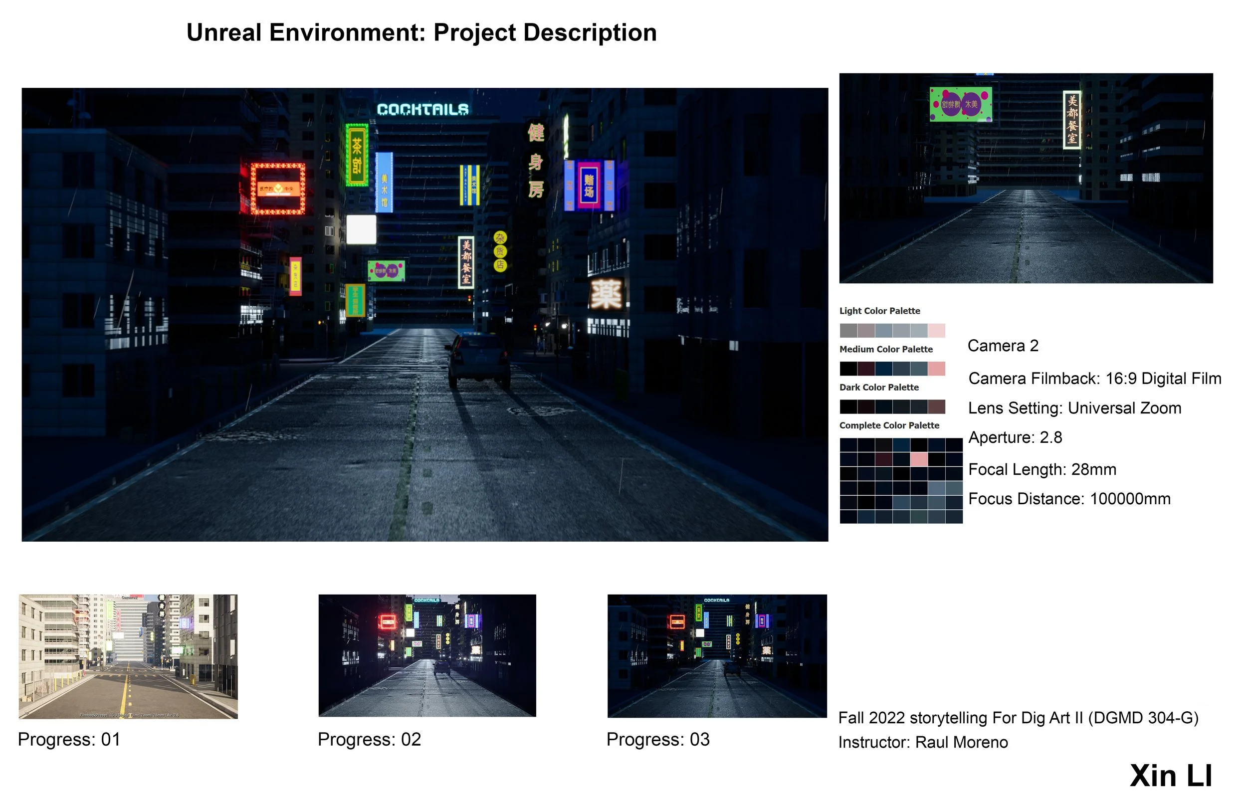Click the 'Unreal Environment: Project Description' title
The width and height of the screenshot is (1247, 807).
421,32
